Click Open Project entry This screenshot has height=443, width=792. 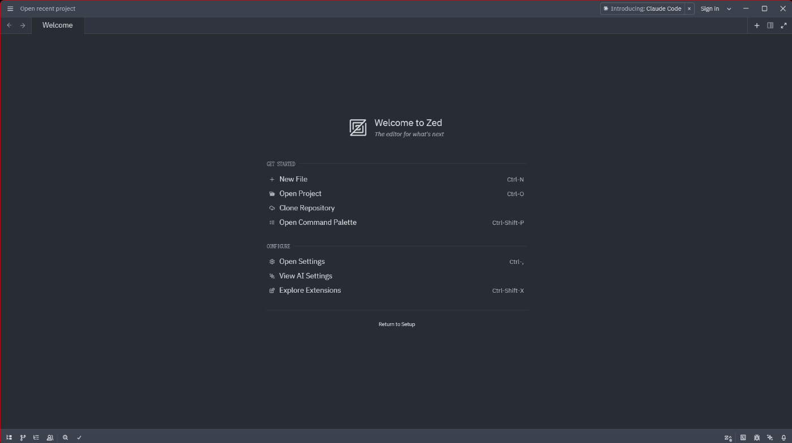click(x=396, y=194)
